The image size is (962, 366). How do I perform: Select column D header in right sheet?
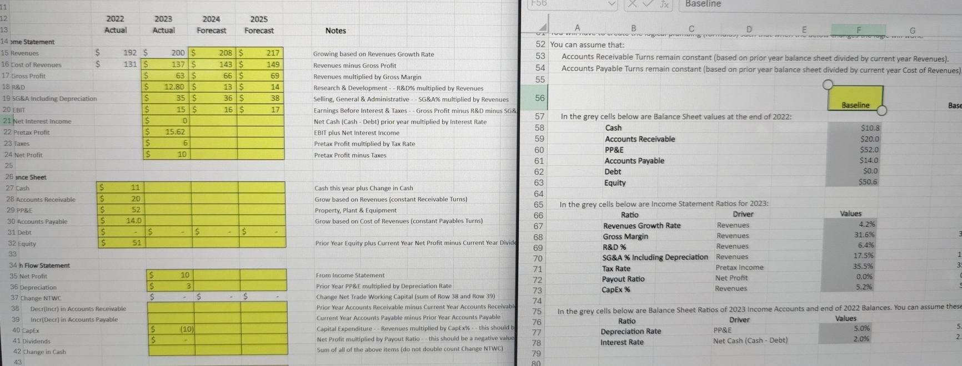click(x=749, y=29)
